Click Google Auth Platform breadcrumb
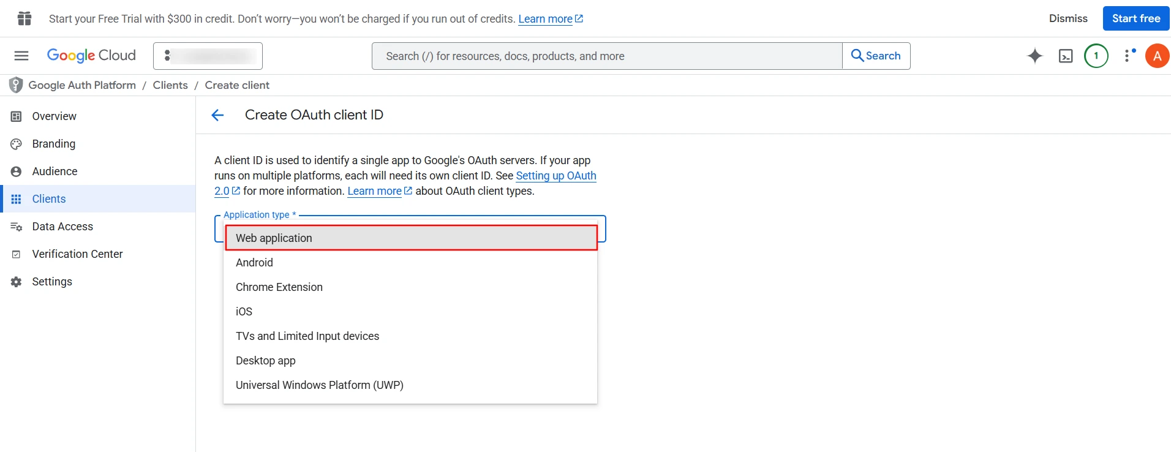Viewport: 1171px width, 452px height. pyautogui.click(x=82, y=85)
